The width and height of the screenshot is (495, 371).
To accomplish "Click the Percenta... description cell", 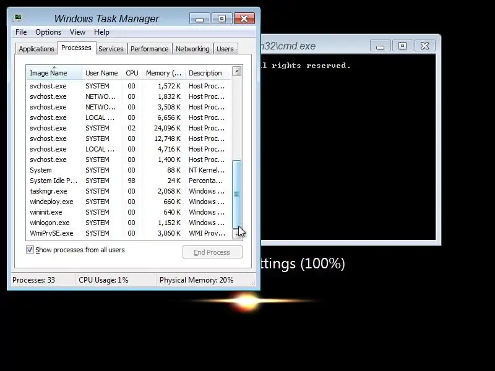I will point(205,181).
